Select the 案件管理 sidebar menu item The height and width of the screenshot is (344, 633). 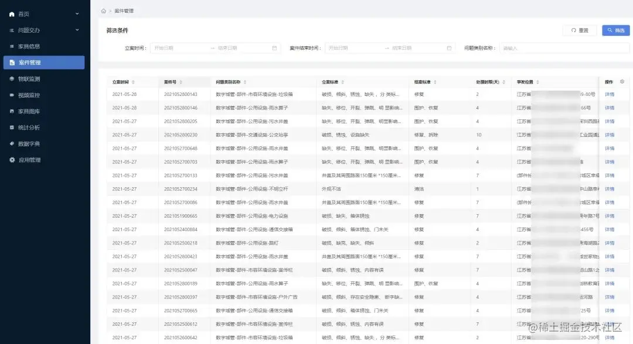click(44, 63)
